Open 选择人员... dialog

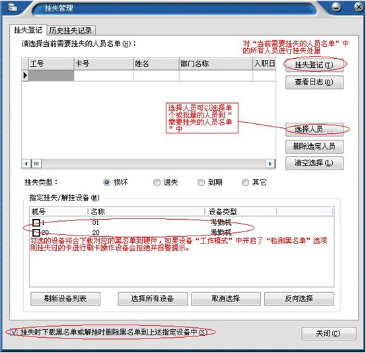point(314,129)
